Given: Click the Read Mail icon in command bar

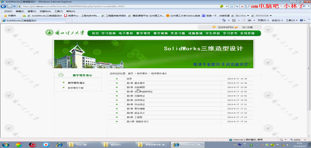Looking at the screenshot, I should (243, 20).
